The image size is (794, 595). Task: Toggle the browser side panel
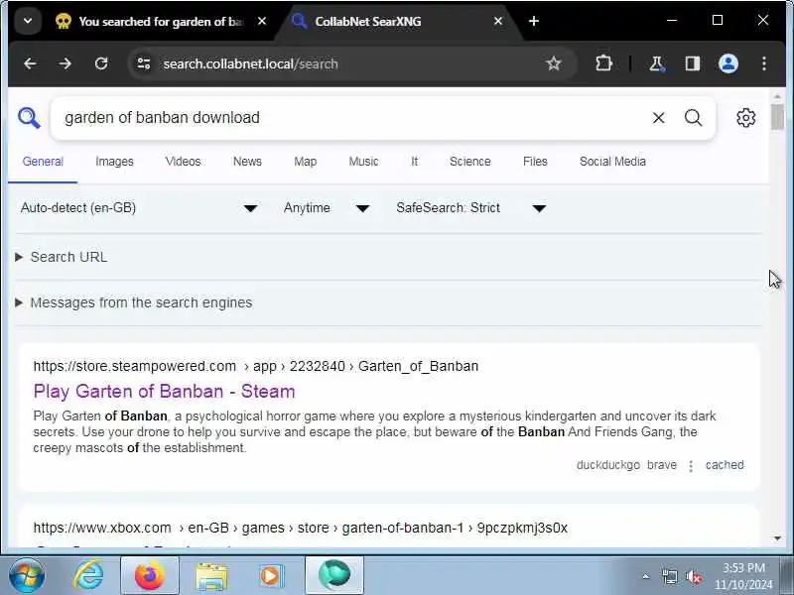(x=692, y=63)
